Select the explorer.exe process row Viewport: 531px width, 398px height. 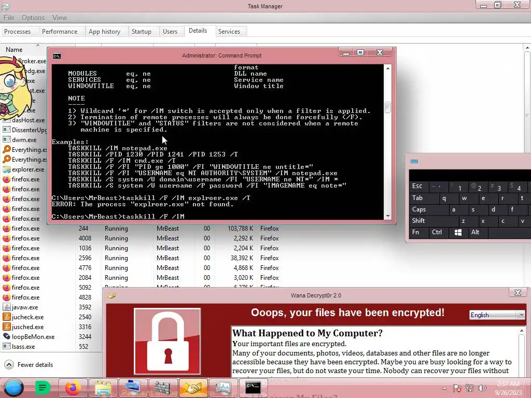click(24, 169)
